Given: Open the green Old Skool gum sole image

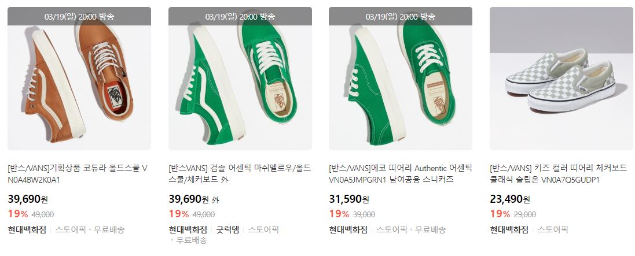Looking at the screenshot, I should click(240, 79).
